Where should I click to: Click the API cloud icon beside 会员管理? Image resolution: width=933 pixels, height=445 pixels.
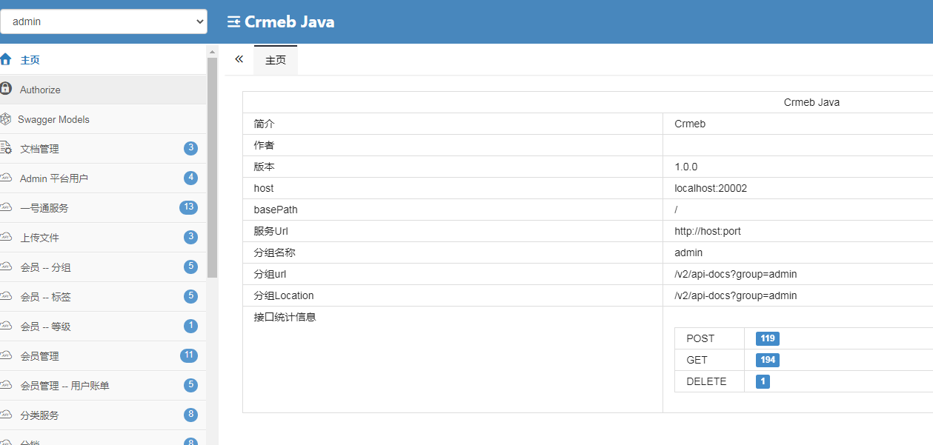[x=6, y=355]
